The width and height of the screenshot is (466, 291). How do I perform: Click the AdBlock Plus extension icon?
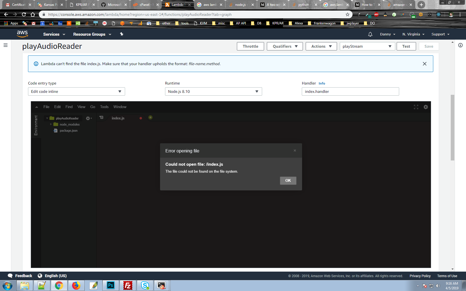coord(376,14)
